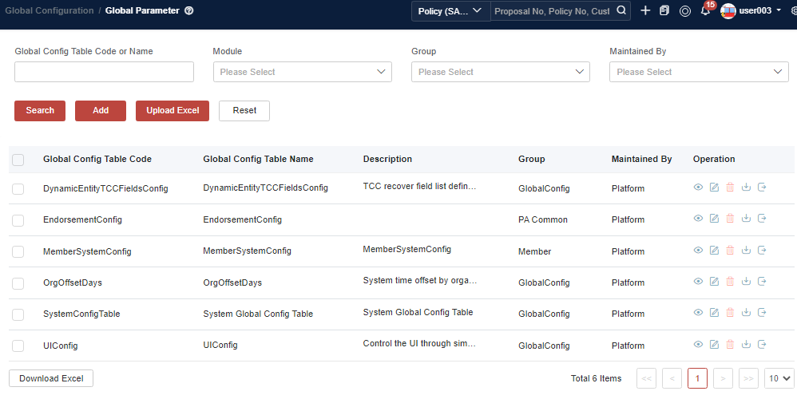Click the Download Excel button
797x399 pixels.
pos(51,378)
